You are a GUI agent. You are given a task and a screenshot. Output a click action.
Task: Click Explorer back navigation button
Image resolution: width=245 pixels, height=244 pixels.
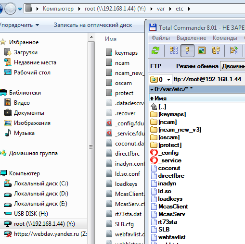click(x=1, y=9)
